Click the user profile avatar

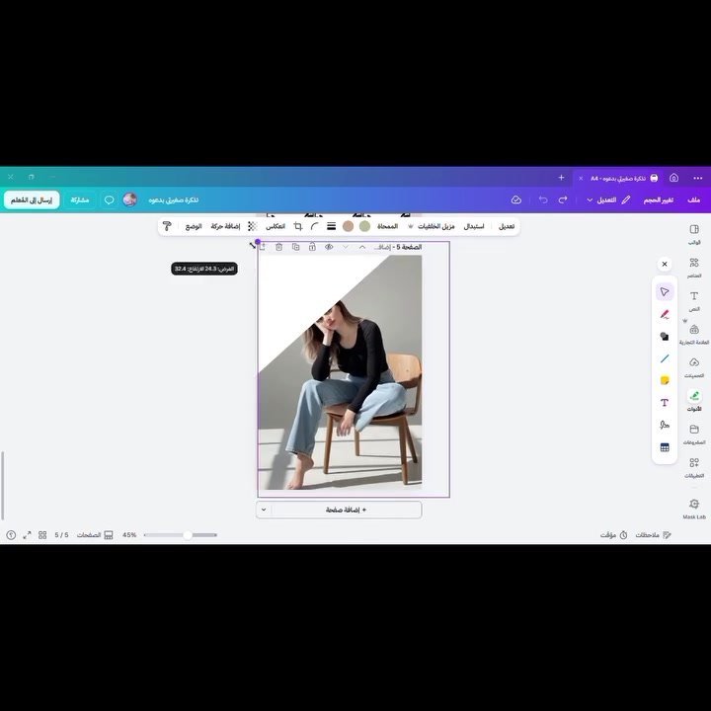pyautogui.click(x=129, y=199)
